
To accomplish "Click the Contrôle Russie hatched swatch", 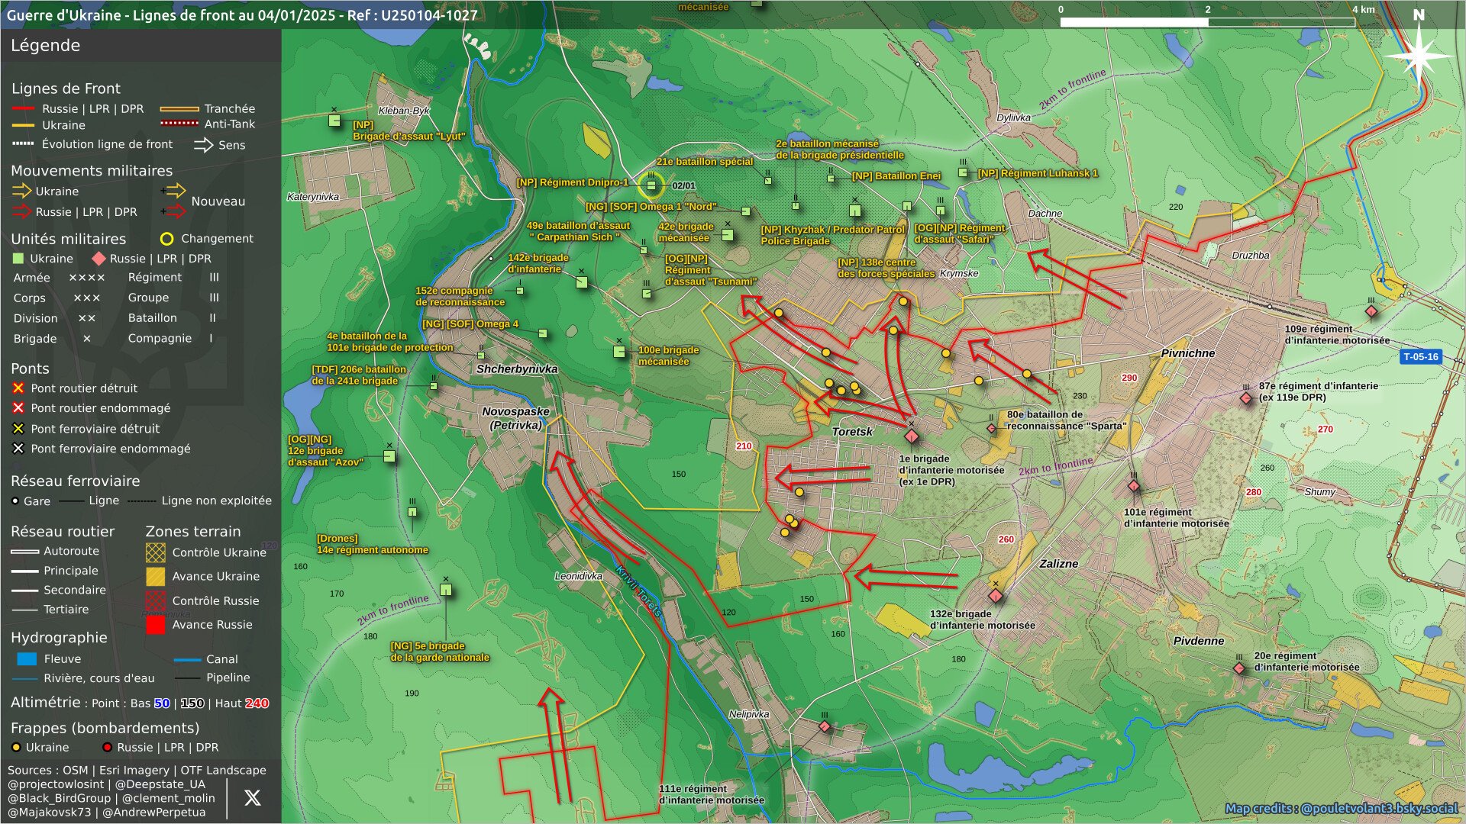I will pyautogui.click(x=155, y=600).
